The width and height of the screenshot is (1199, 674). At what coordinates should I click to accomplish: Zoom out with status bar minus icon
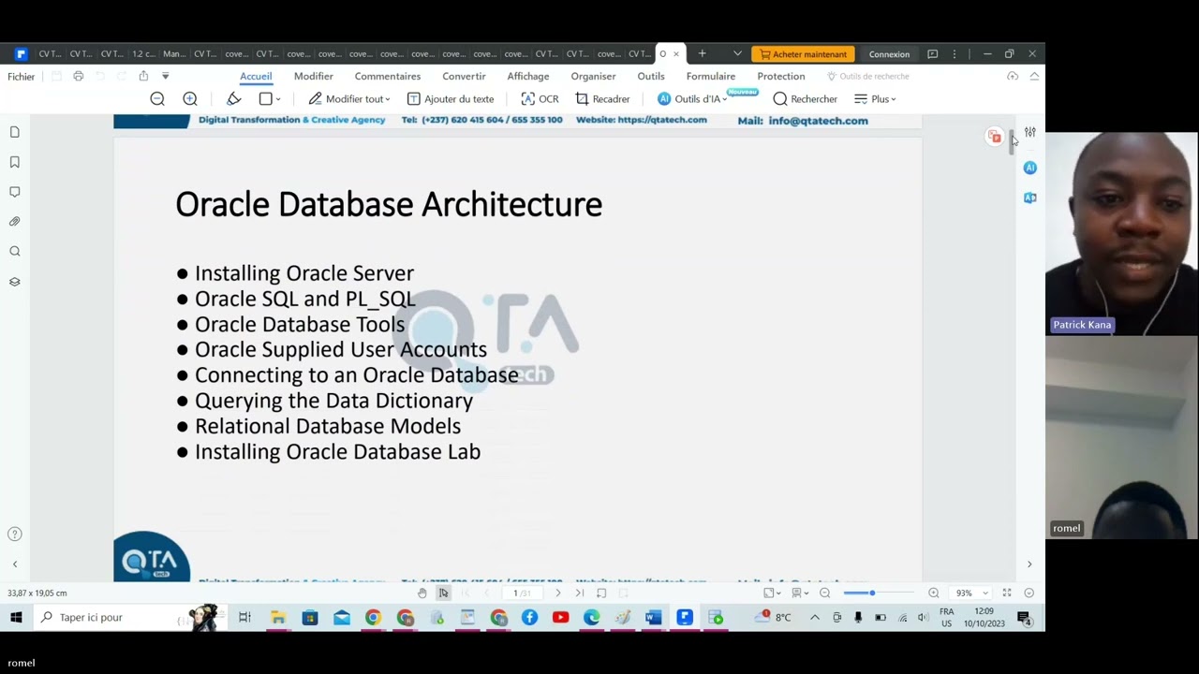click(x=825, y=593)
